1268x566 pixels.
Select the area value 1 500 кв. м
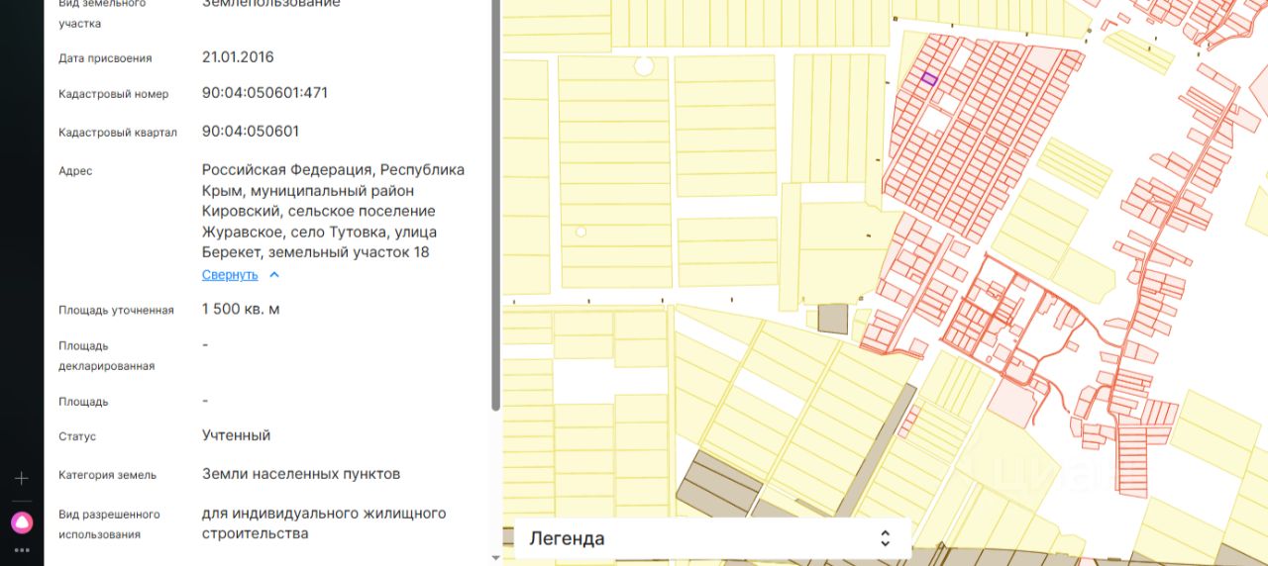coord(241,309)
